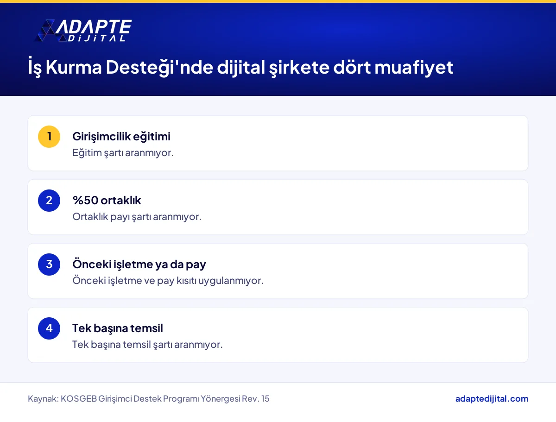Viewport: 556px width, 422px height.
Task: Click the "Kaynak: KOSGEB Girişimci Destek Programı" source line
Action: [149, 399]
